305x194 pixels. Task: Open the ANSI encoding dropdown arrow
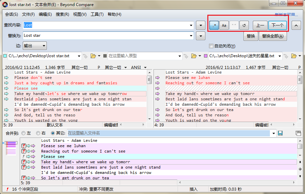pyautogui.click(x=145, y=68)
